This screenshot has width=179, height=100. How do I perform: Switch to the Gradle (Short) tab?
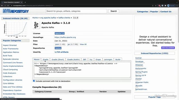tap(58, 59)
